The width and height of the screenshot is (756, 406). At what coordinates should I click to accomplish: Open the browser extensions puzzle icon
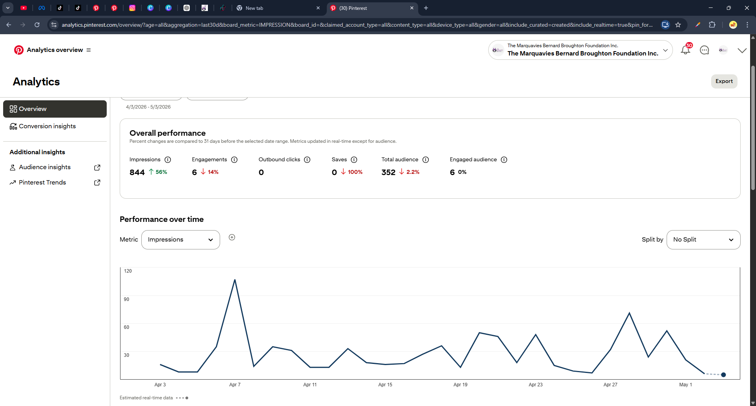712,25
